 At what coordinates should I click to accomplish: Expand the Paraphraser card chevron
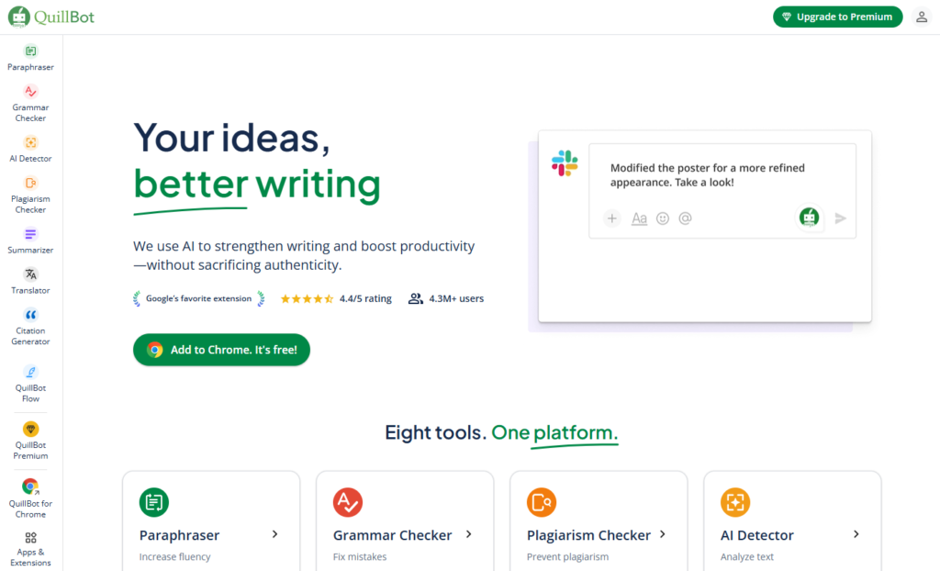[x=274, y=534]
